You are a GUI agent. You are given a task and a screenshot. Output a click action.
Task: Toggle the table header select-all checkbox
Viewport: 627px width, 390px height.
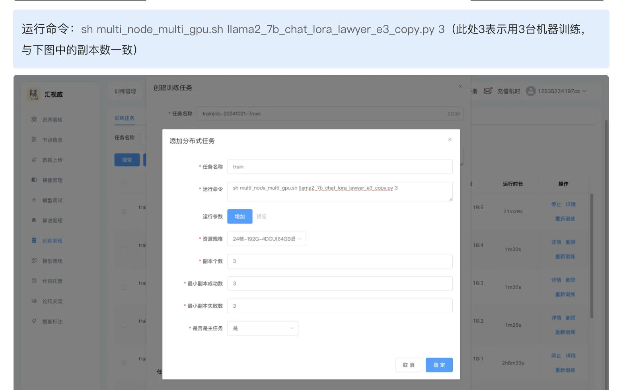[125, 184]
